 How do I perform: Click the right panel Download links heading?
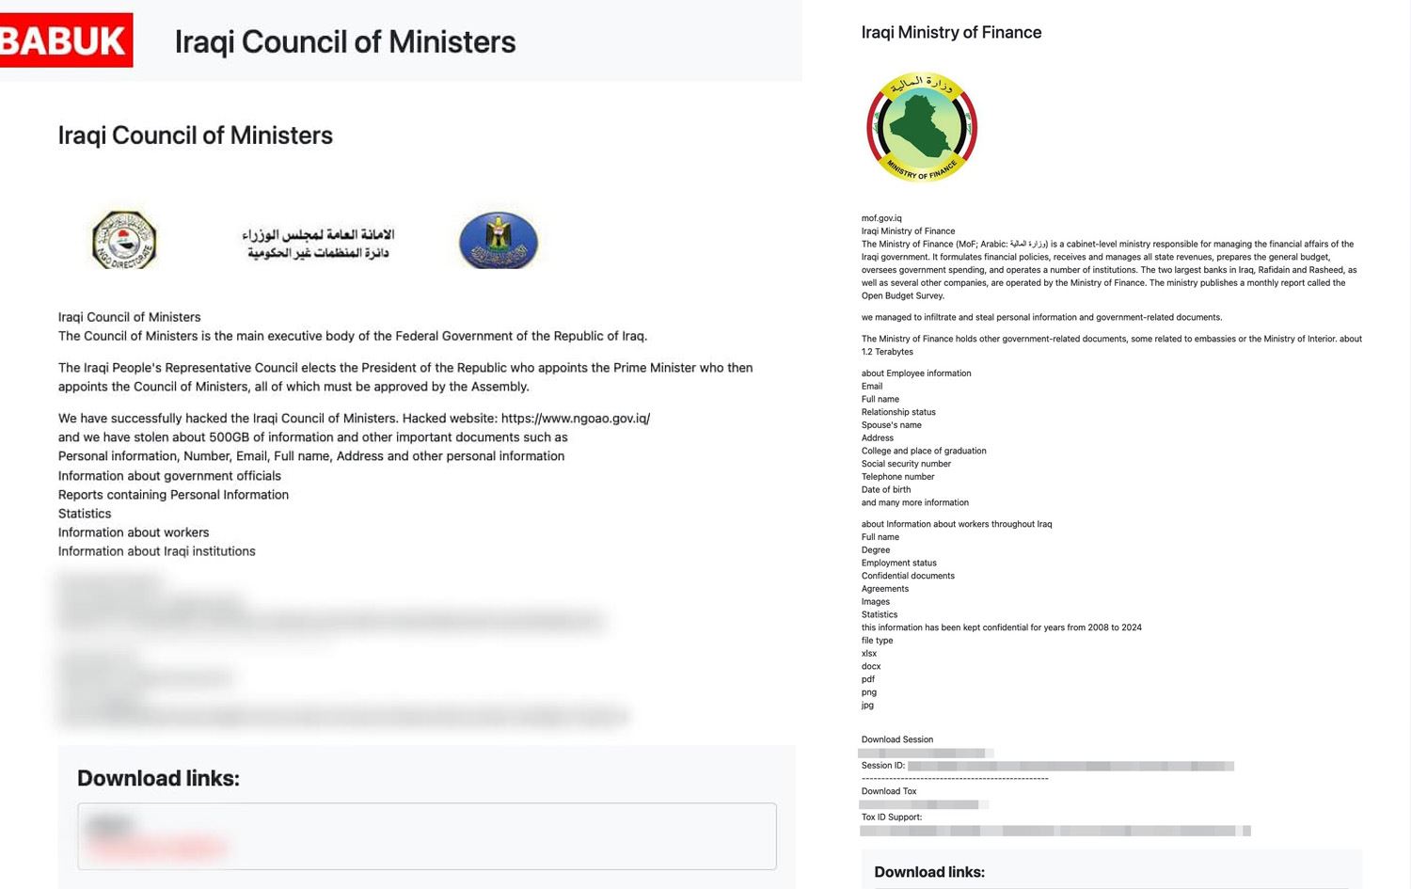929,872
